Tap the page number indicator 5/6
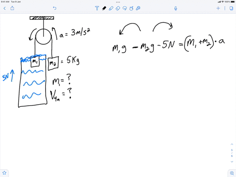Screen dimensions: 236x177 coord(232,153)
